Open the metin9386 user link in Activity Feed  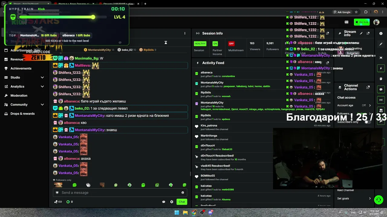point(228,190)
